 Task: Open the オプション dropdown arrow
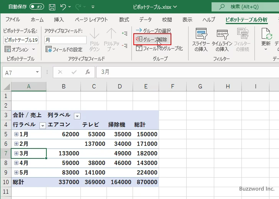(34, 49)
